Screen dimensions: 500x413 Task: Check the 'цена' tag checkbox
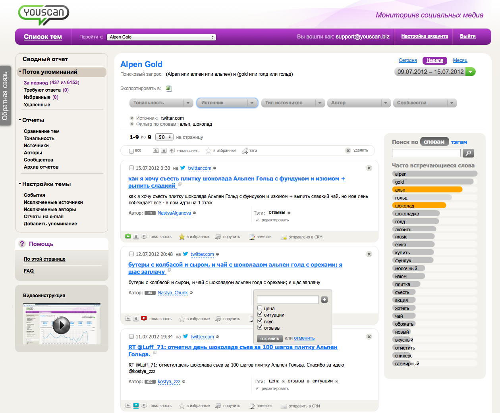coord(260,308)
